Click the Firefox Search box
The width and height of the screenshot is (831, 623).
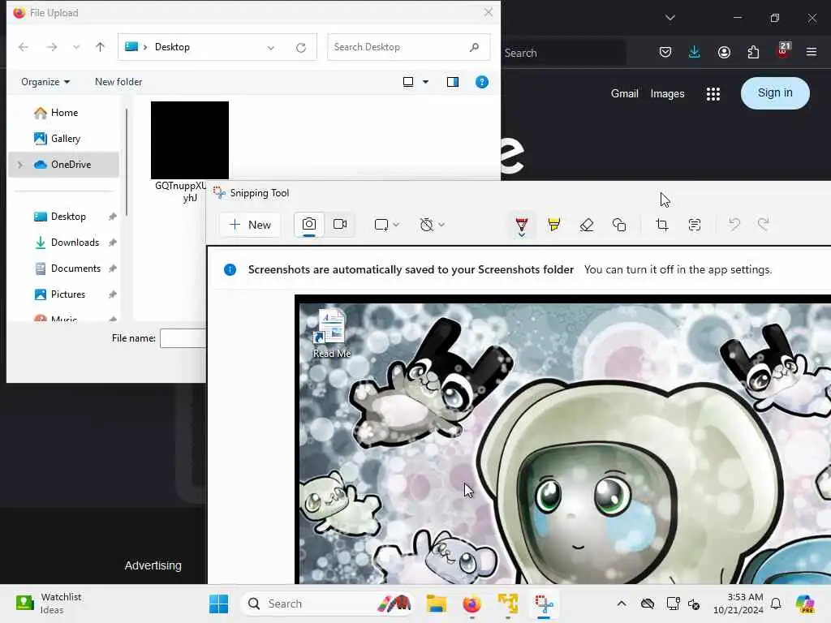[563, 53]
